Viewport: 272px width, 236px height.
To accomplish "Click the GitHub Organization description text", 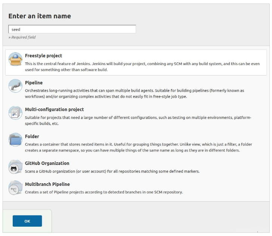I will [112, 171].
